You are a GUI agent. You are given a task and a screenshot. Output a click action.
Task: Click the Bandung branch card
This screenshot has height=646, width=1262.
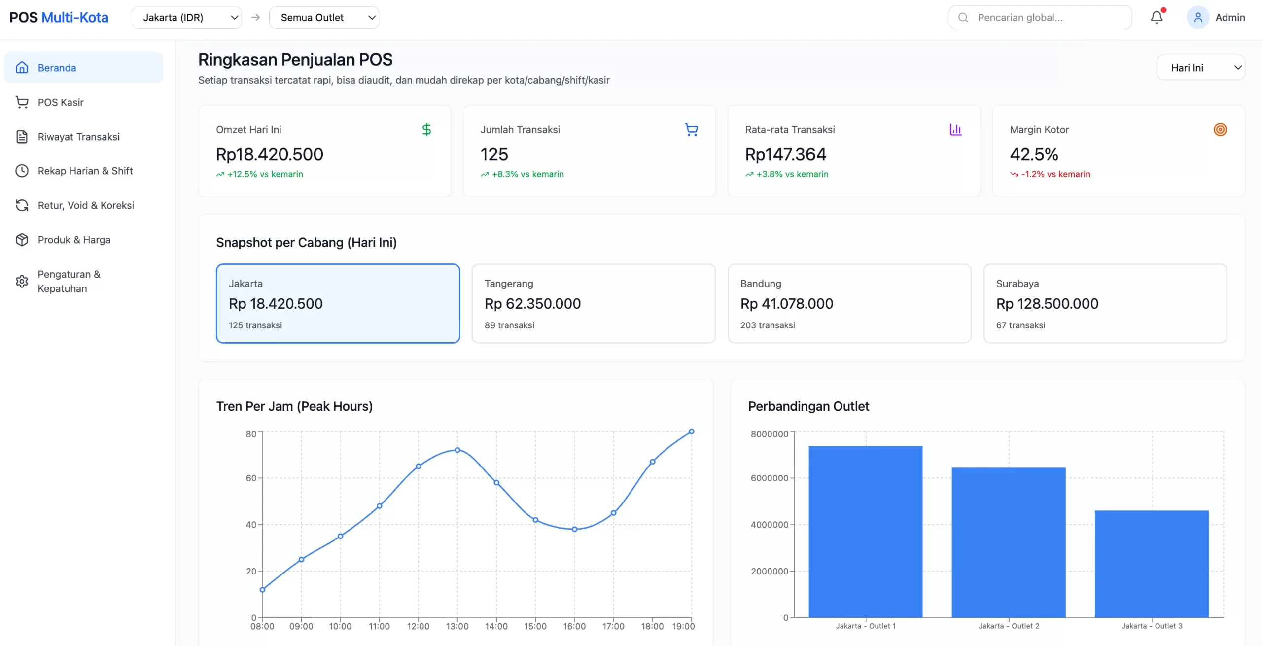[849, 303]
